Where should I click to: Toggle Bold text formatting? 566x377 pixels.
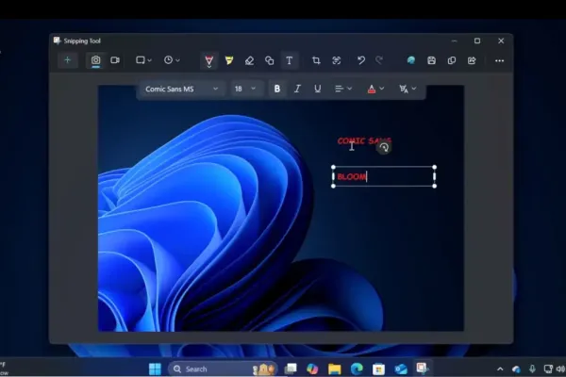click(277, 89)
